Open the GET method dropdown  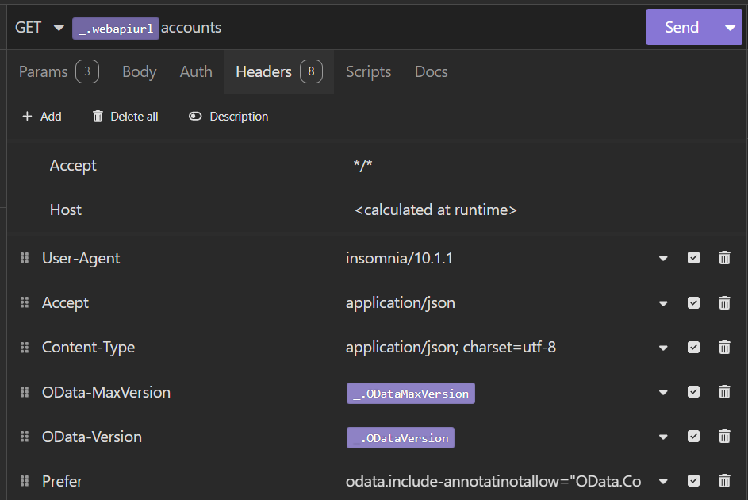[x=39, y=27]
